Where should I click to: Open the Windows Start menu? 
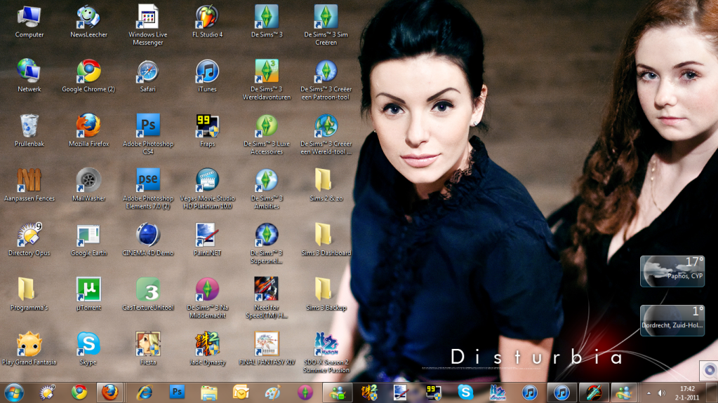pyautogui.click(x=14, y=392)
